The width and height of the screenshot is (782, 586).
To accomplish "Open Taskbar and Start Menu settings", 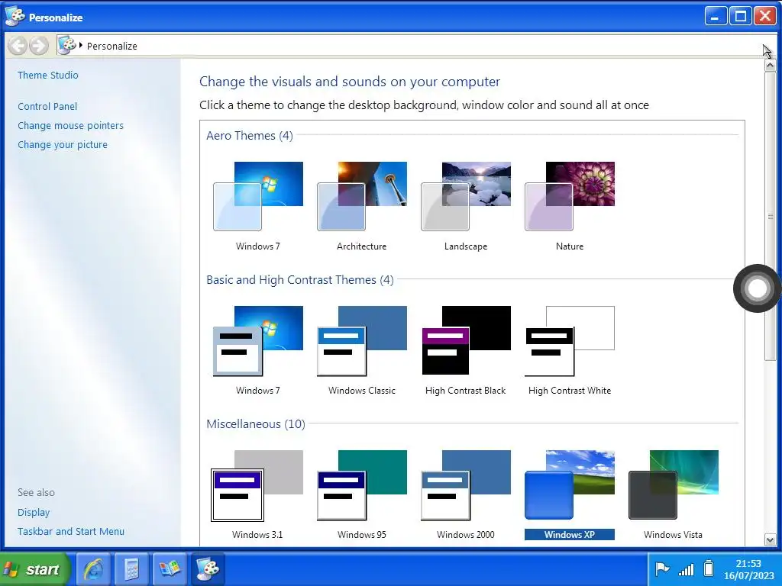I will [71, 532].
